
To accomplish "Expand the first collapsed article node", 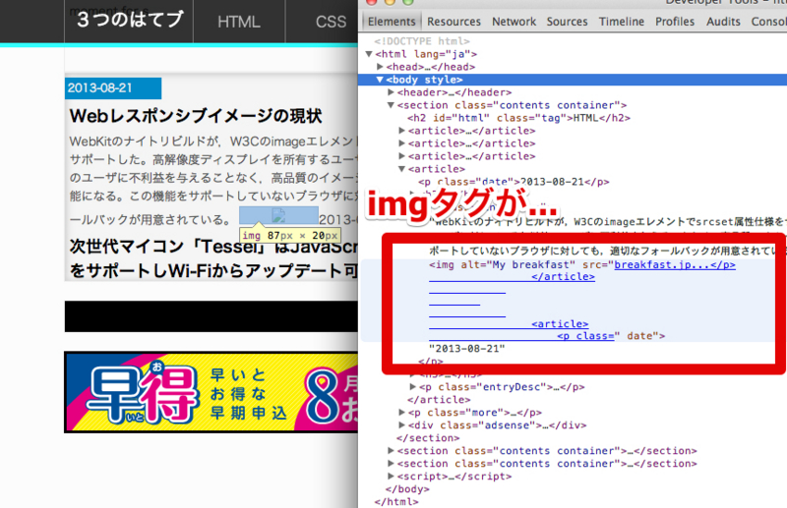I will pos(402,131).
